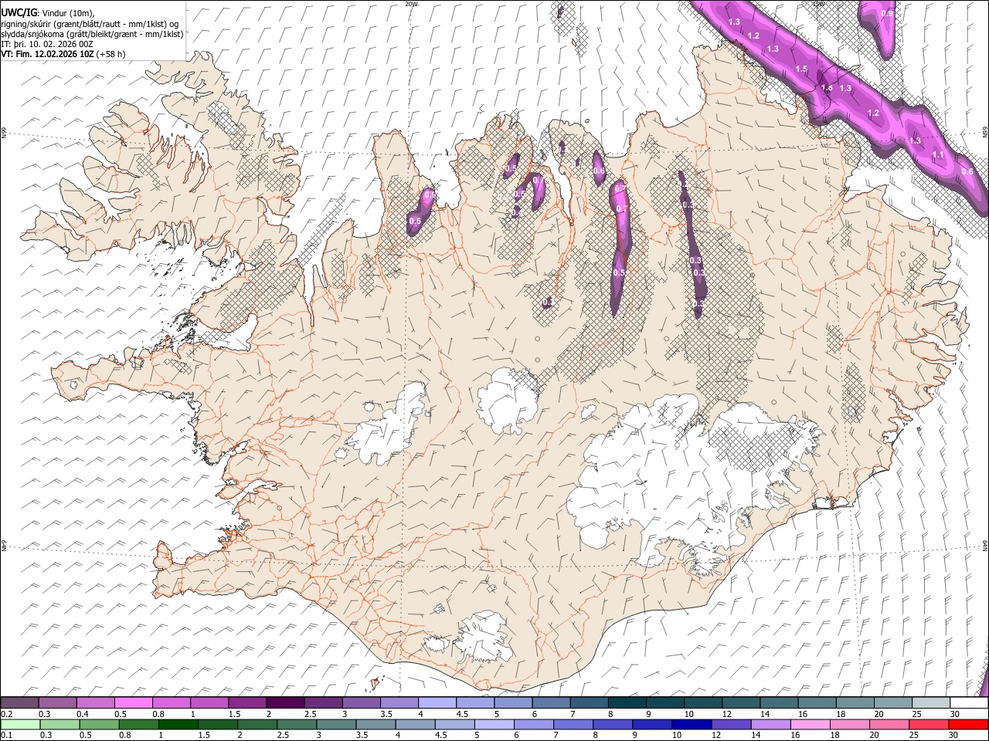Click the '1.1' precipitation value on the map
Image resolution: width=989 pixels, height=741 pixels.
pos(938,155)
